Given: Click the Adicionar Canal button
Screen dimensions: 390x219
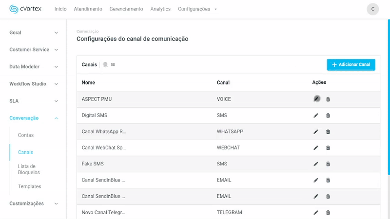Looking at the screenshot, I should tap(351, 65).
